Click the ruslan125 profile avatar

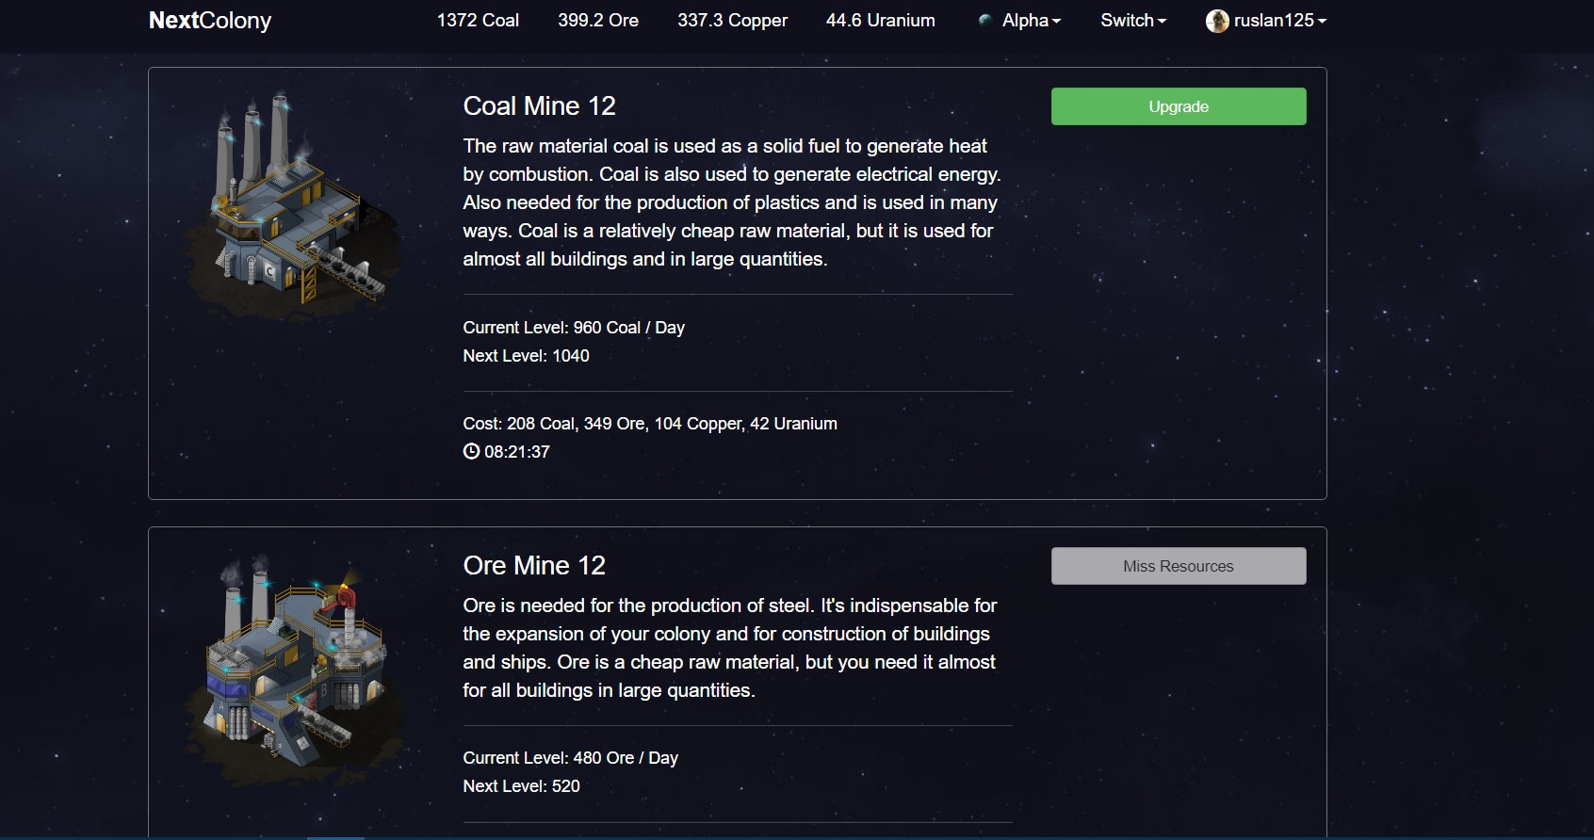pyautogui.click(x=1217, y=21)
